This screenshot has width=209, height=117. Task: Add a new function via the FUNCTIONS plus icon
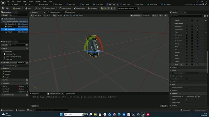click(27, 63)
